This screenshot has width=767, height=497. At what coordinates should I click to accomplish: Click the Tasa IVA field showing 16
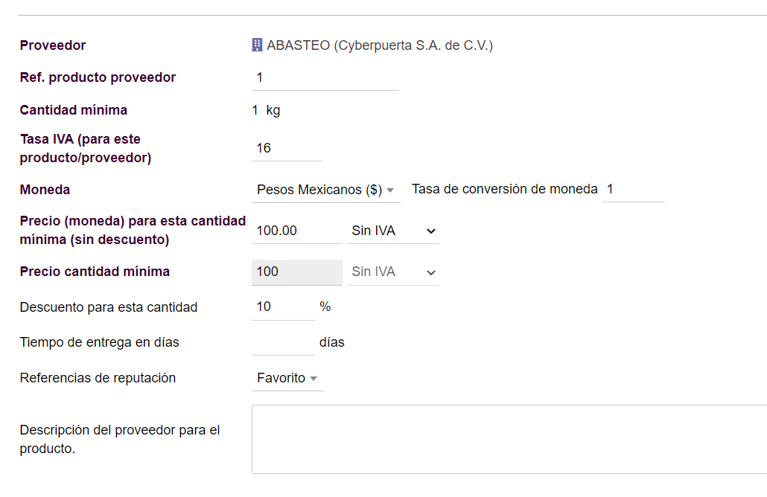[287, 148]
